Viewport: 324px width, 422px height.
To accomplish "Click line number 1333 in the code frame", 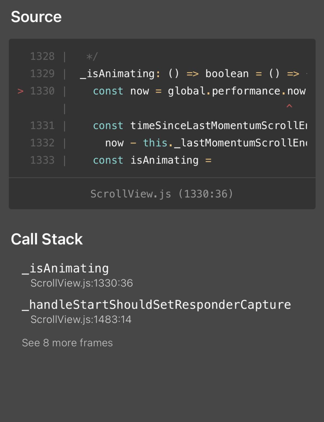I will pos(42,160).
